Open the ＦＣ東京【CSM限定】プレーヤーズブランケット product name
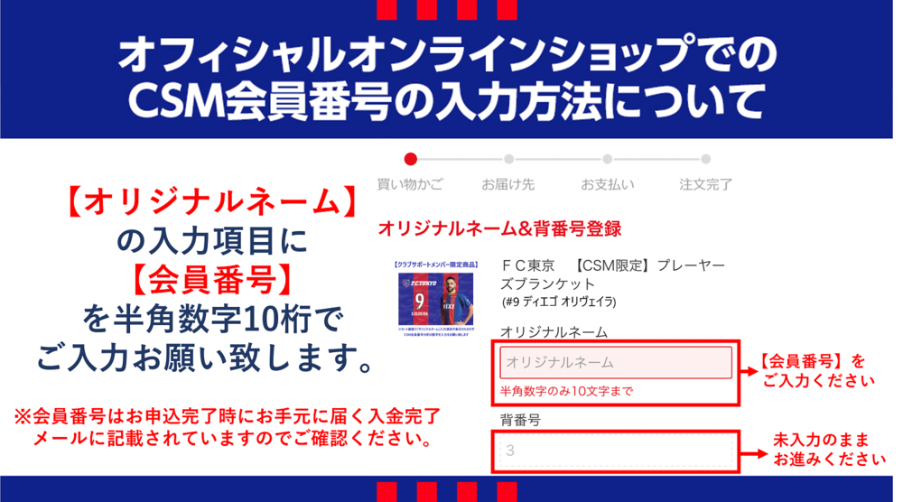Screen dimensions: 903x502 point(613,274)
